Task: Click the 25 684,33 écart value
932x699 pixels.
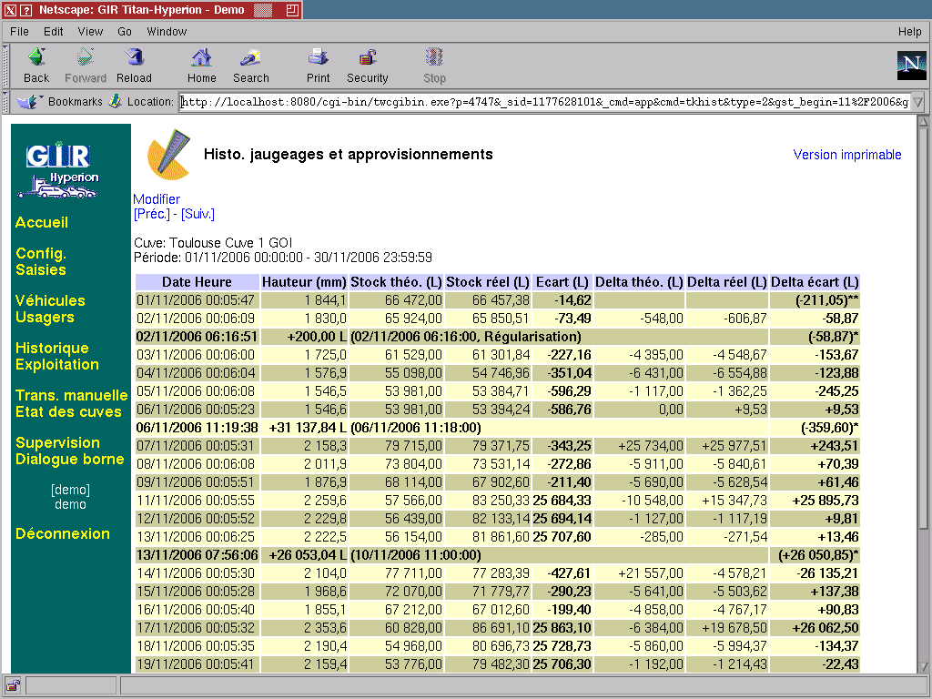Action: pyautogui.click(x=562, y=501)
